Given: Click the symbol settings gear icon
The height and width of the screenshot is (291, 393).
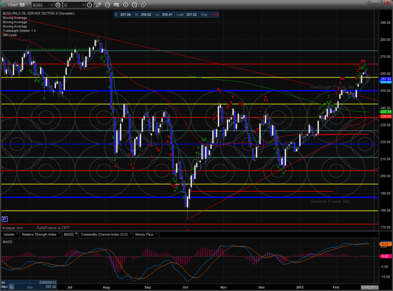Looking at the screenshot, I should 58,5.
